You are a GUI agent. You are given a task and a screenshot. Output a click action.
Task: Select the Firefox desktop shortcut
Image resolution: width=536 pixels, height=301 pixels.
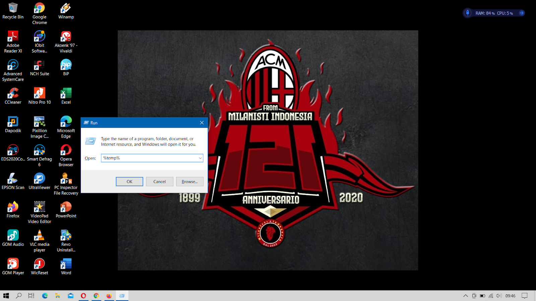13,210
